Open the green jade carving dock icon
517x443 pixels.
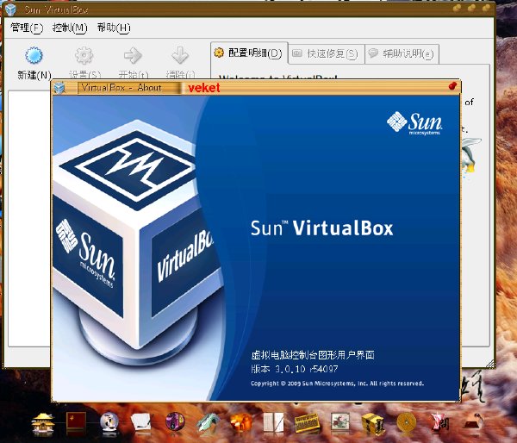(x=208, y=423)
